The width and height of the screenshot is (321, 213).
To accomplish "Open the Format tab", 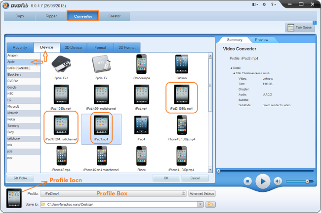I will pyautogui.click(x=100, y=48).
